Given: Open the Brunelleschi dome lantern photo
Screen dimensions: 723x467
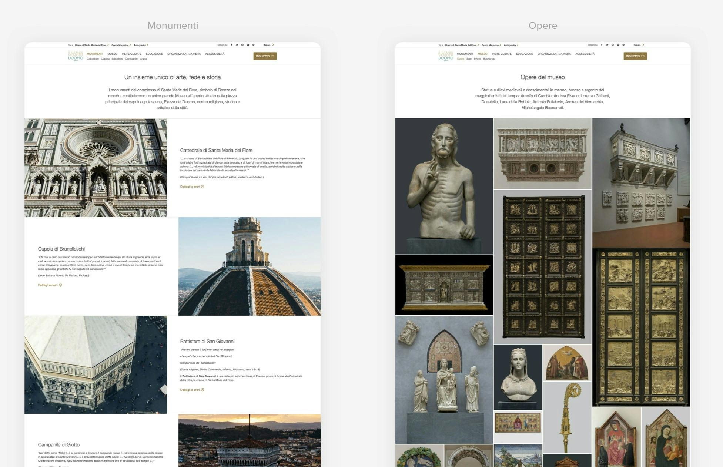Looking at the screenshot, I should (250, 266).
